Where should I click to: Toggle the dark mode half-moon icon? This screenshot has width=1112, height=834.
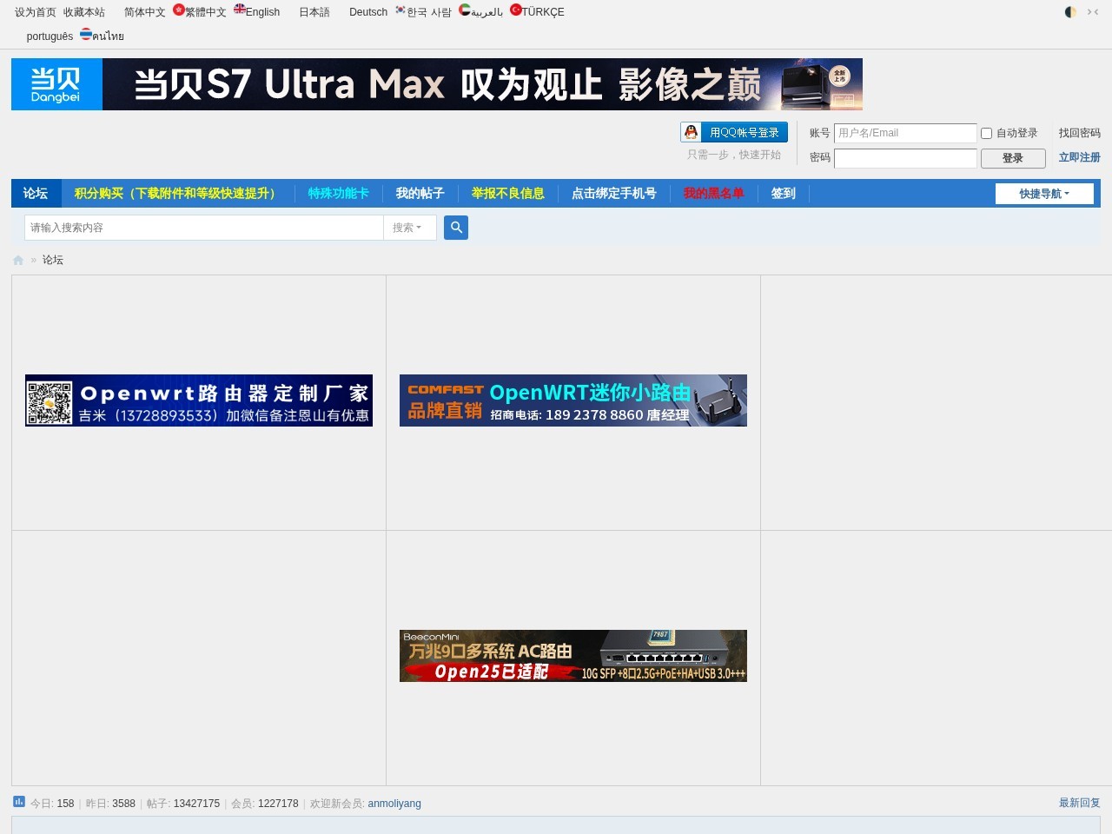pos(1070,12)
